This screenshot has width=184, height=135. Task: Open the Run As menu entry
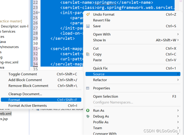coord(133,110)
